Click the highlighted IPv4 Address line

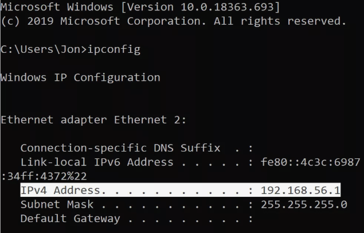[181, 190]
